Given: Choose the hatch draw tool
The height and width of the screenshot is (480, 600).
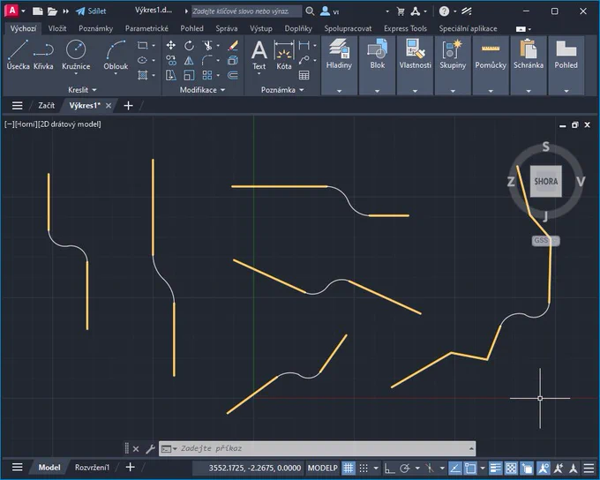Looking at the screenshot, I should (x=142, y=75).
